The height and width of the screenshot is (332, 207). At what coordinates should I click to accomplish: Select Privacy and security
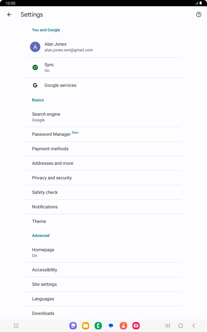pyautogui.click(x=103, y=178)
